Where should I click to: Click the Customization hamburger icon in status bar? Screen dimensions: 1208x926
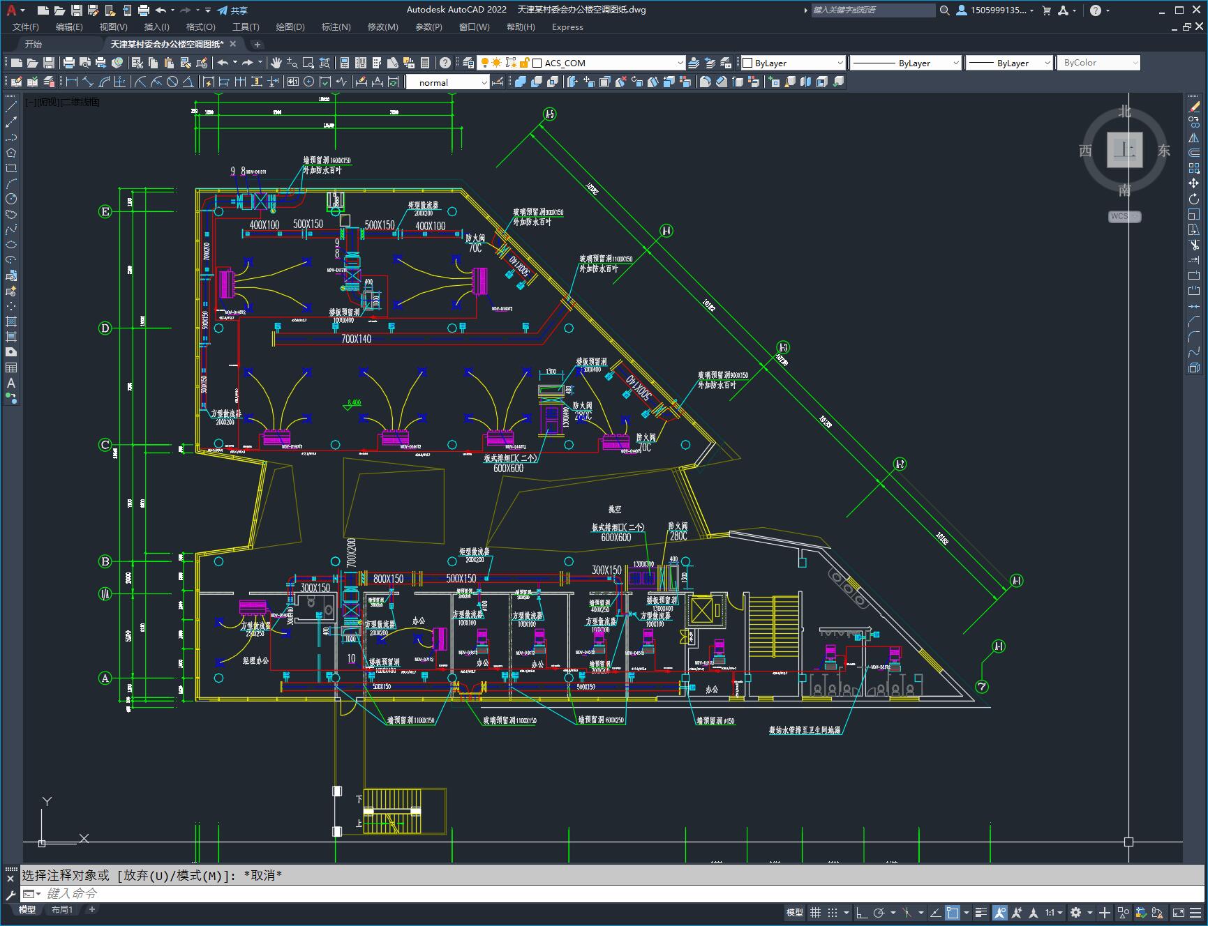tap(1196, 912)
